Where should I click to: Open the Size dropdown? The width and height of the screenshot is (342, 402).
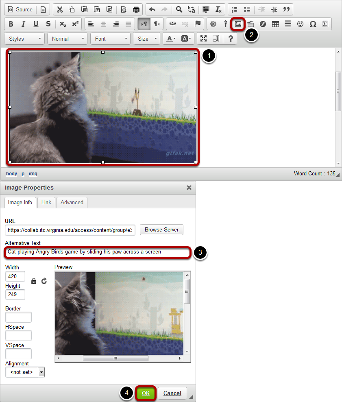[147, 39]
